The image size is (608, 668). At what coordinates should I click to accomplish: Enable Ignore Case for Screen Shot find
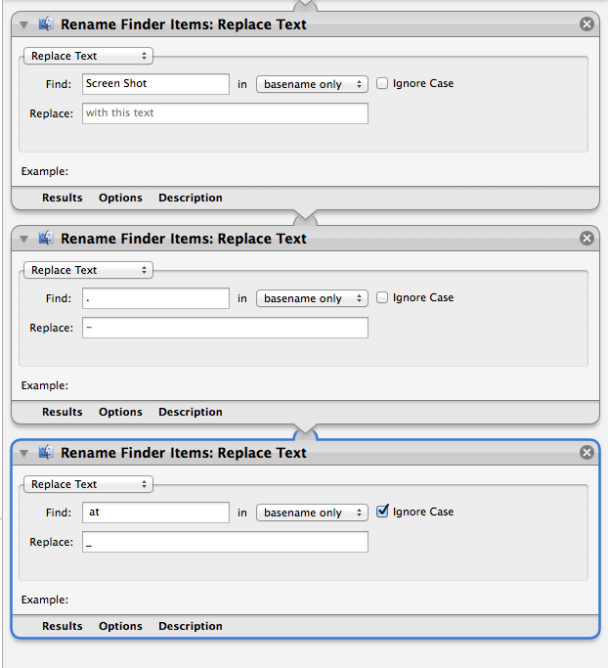pyautogui.click(x=382, y=83)
